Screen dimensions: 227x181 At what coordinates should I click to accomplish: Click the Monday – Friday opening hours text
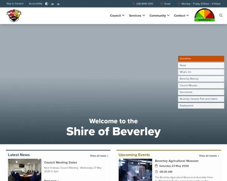click(201, 4)
